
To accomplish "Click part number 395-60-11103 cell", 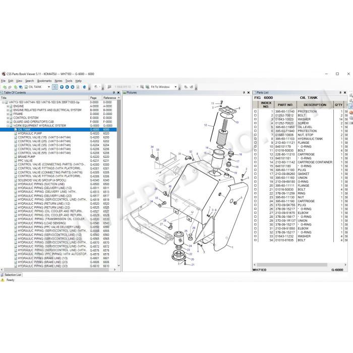I will [x=285, y=139].
